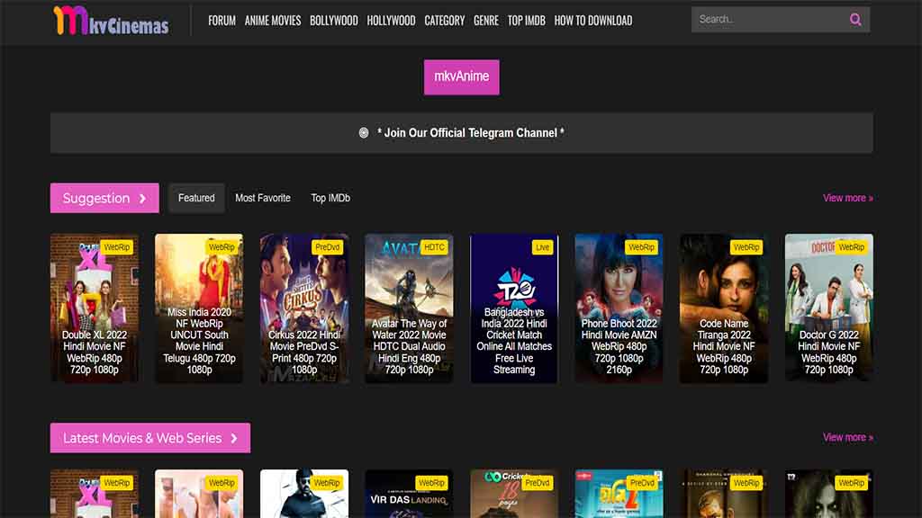Click the Live badge on cricket match
This screenshot has height=518, width=922.
542,247
